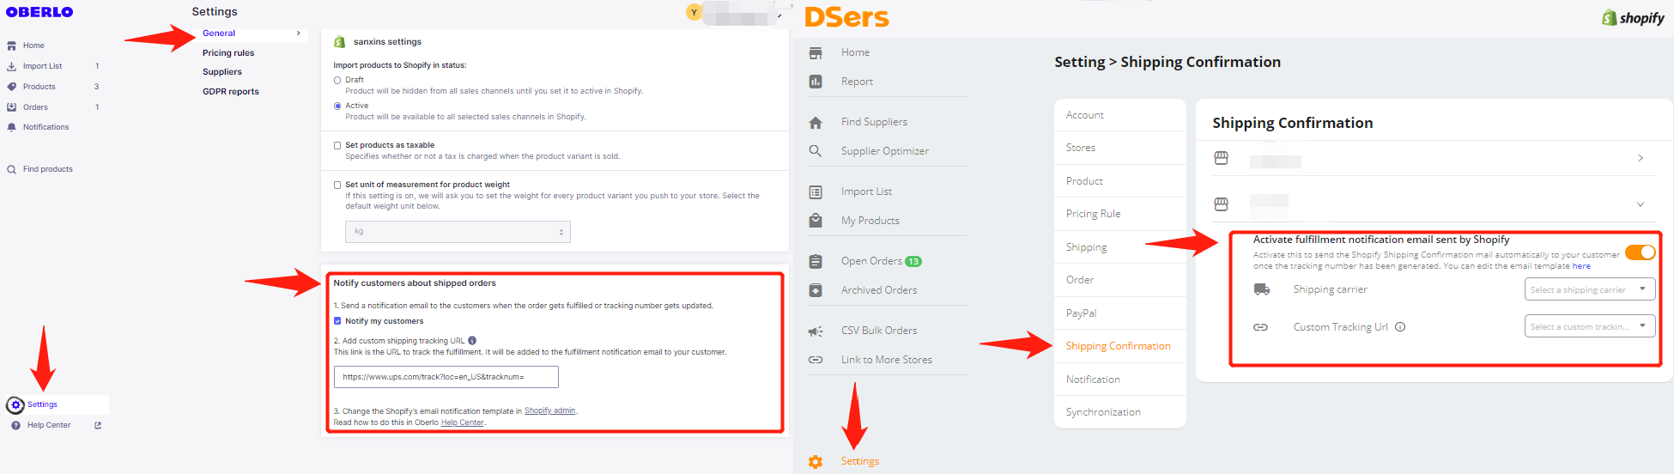
Task: Click the DSers Report chart icon
Action: (x=816, y=82)
